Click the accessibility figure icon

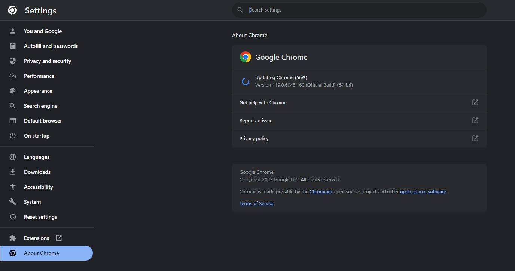(13, 187)
